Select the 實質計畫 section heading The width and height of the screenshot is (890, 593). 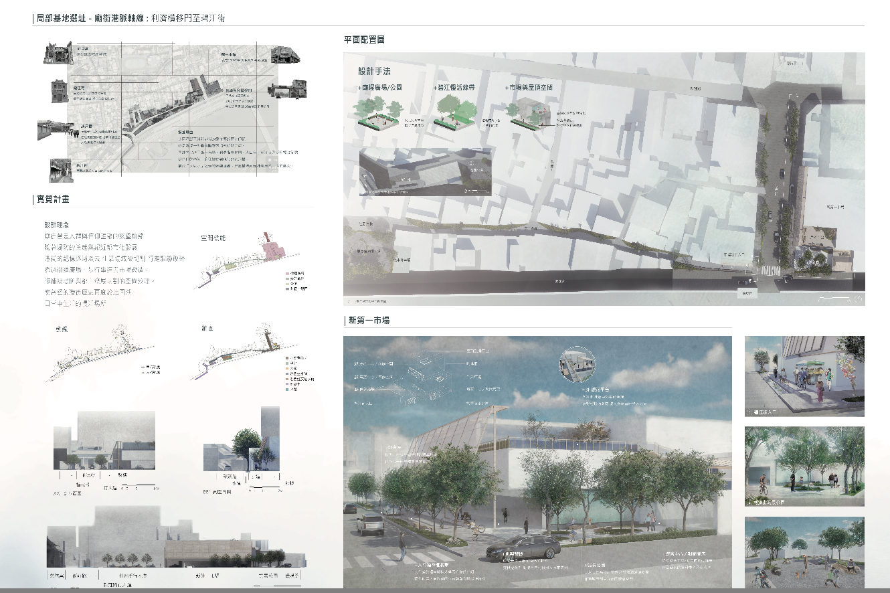click(x=52, y=199)
